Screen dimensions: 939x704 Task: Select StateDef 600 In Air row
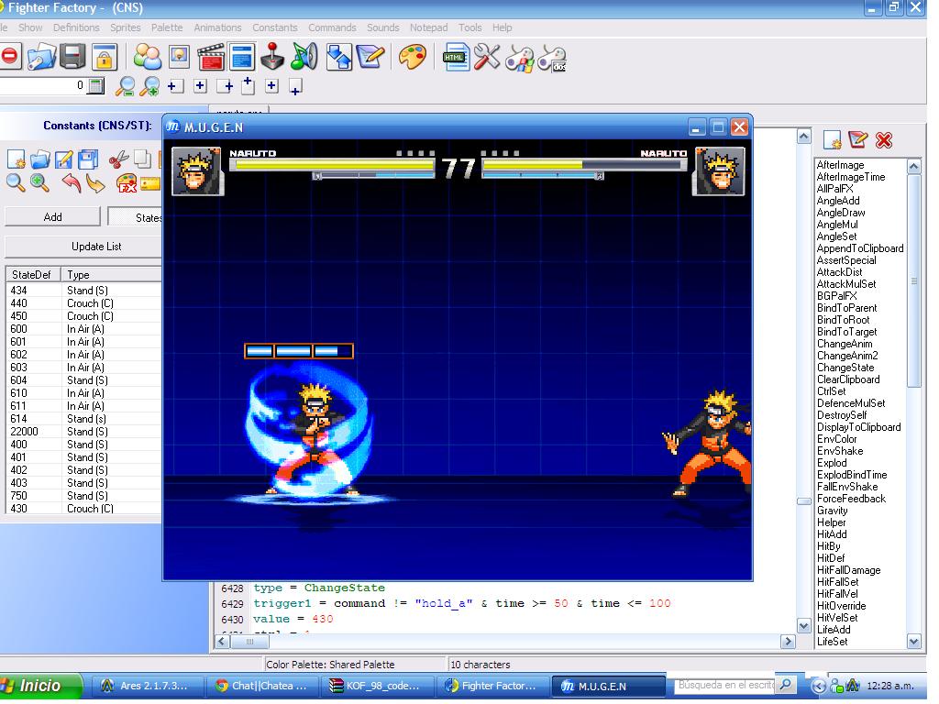point(83,329)
